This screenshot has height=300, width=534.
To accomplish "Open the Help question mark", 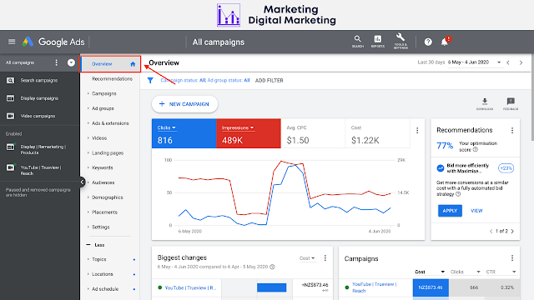I will pos(428,42).
